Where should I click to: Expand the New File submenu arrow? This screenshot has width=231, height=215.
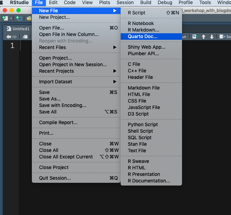pyautogui.click(x=115, y=11)
